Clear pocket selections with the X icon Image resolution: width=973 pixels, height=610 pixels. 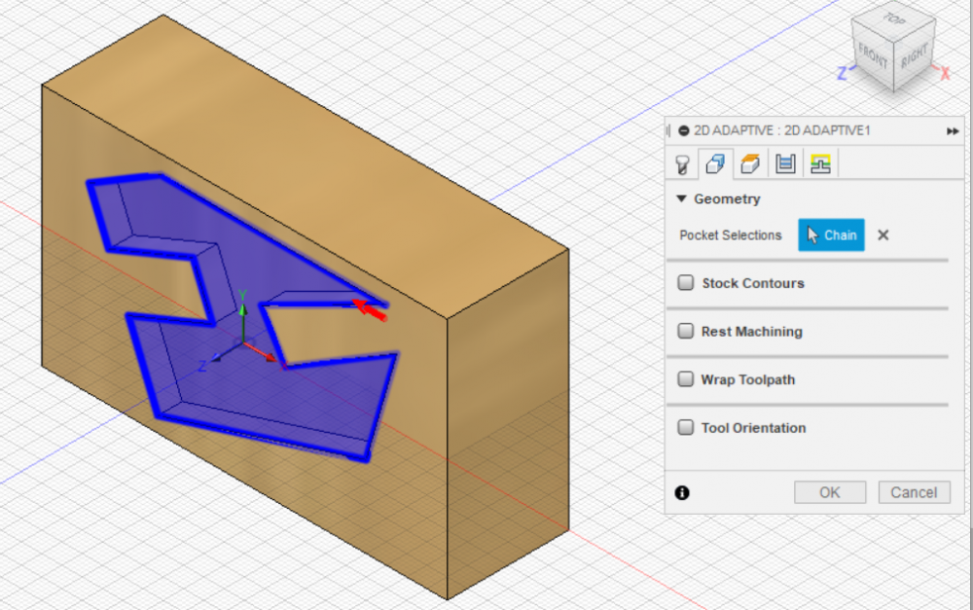(x=883, y=235)
